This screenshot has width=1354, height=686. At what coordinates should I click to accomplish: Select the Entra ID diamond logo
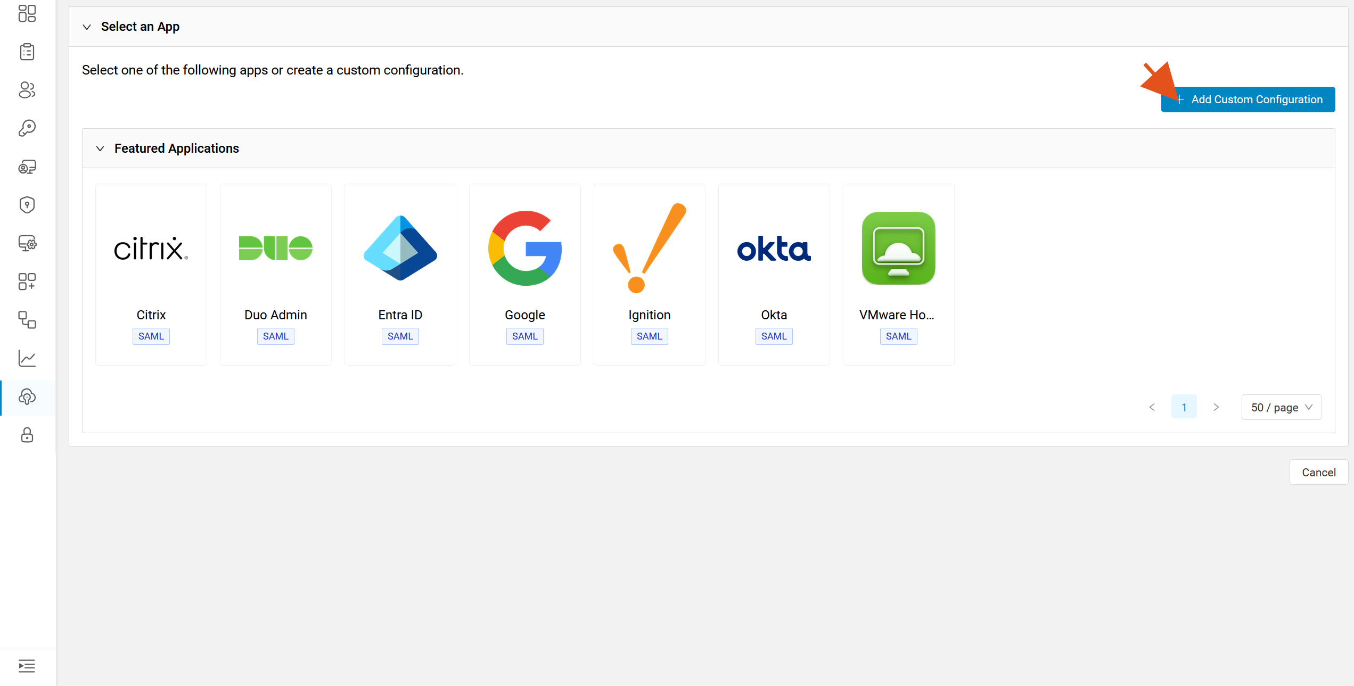point(400,248)
